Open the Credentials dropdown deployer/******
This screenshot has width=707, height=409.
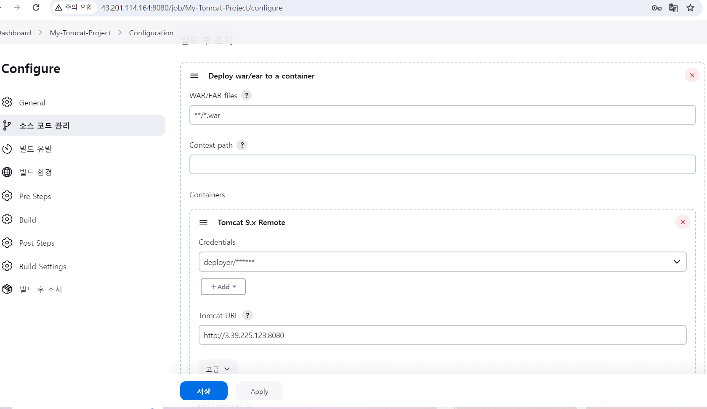[442, 262]
